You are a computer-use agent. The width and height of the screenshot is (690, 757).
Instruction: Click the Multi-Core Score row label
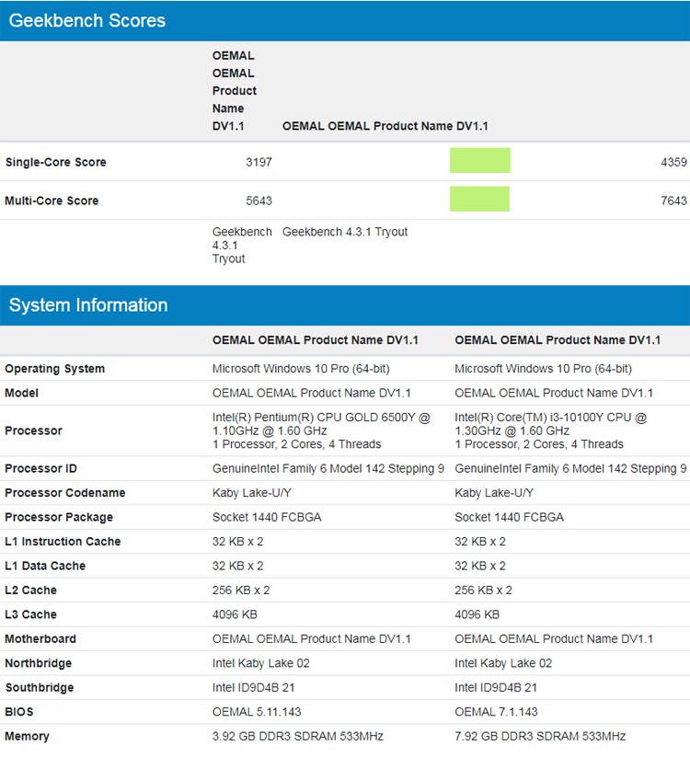pos(52,201)
